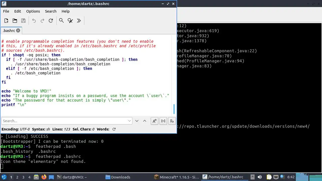Find previous match with up chevron
322x181 pixels.
pyautogui.click(x=145, y=121)
